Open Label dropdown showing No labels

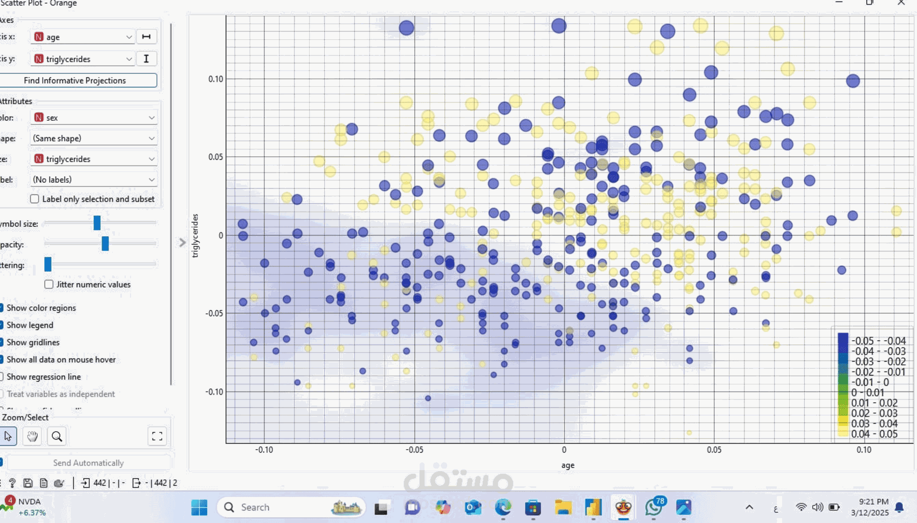pyautogui.click(x=94, y=180)
